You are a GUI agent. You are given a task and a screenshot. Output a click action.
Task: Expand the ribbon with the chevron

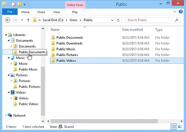(175, 11)
